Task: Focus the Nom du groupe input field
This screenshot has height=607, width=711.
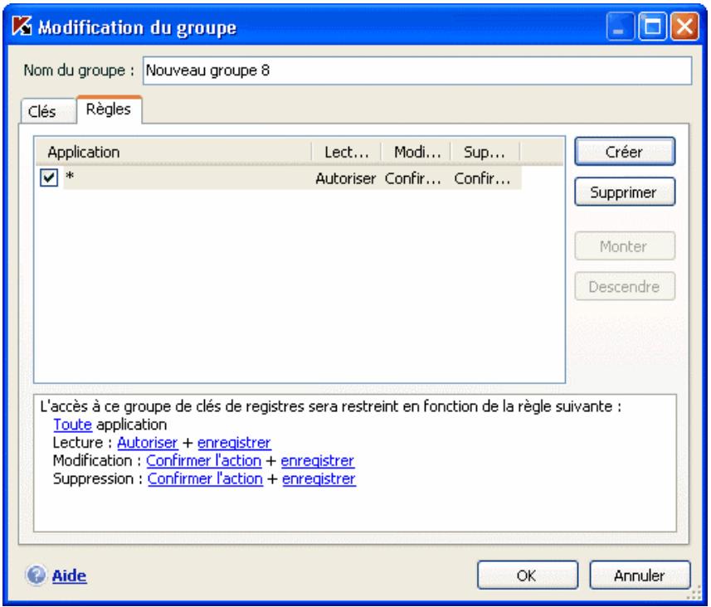Action: coord(417,70)
